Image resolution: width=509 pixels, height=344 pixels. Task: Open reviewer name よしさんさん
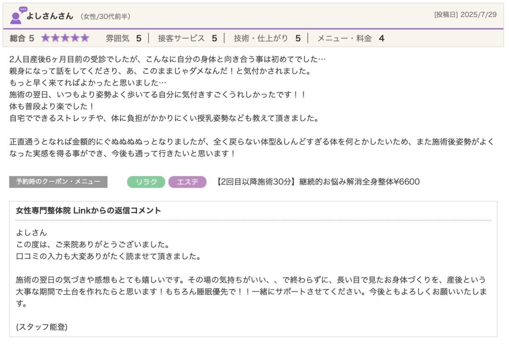click(50, 16)
